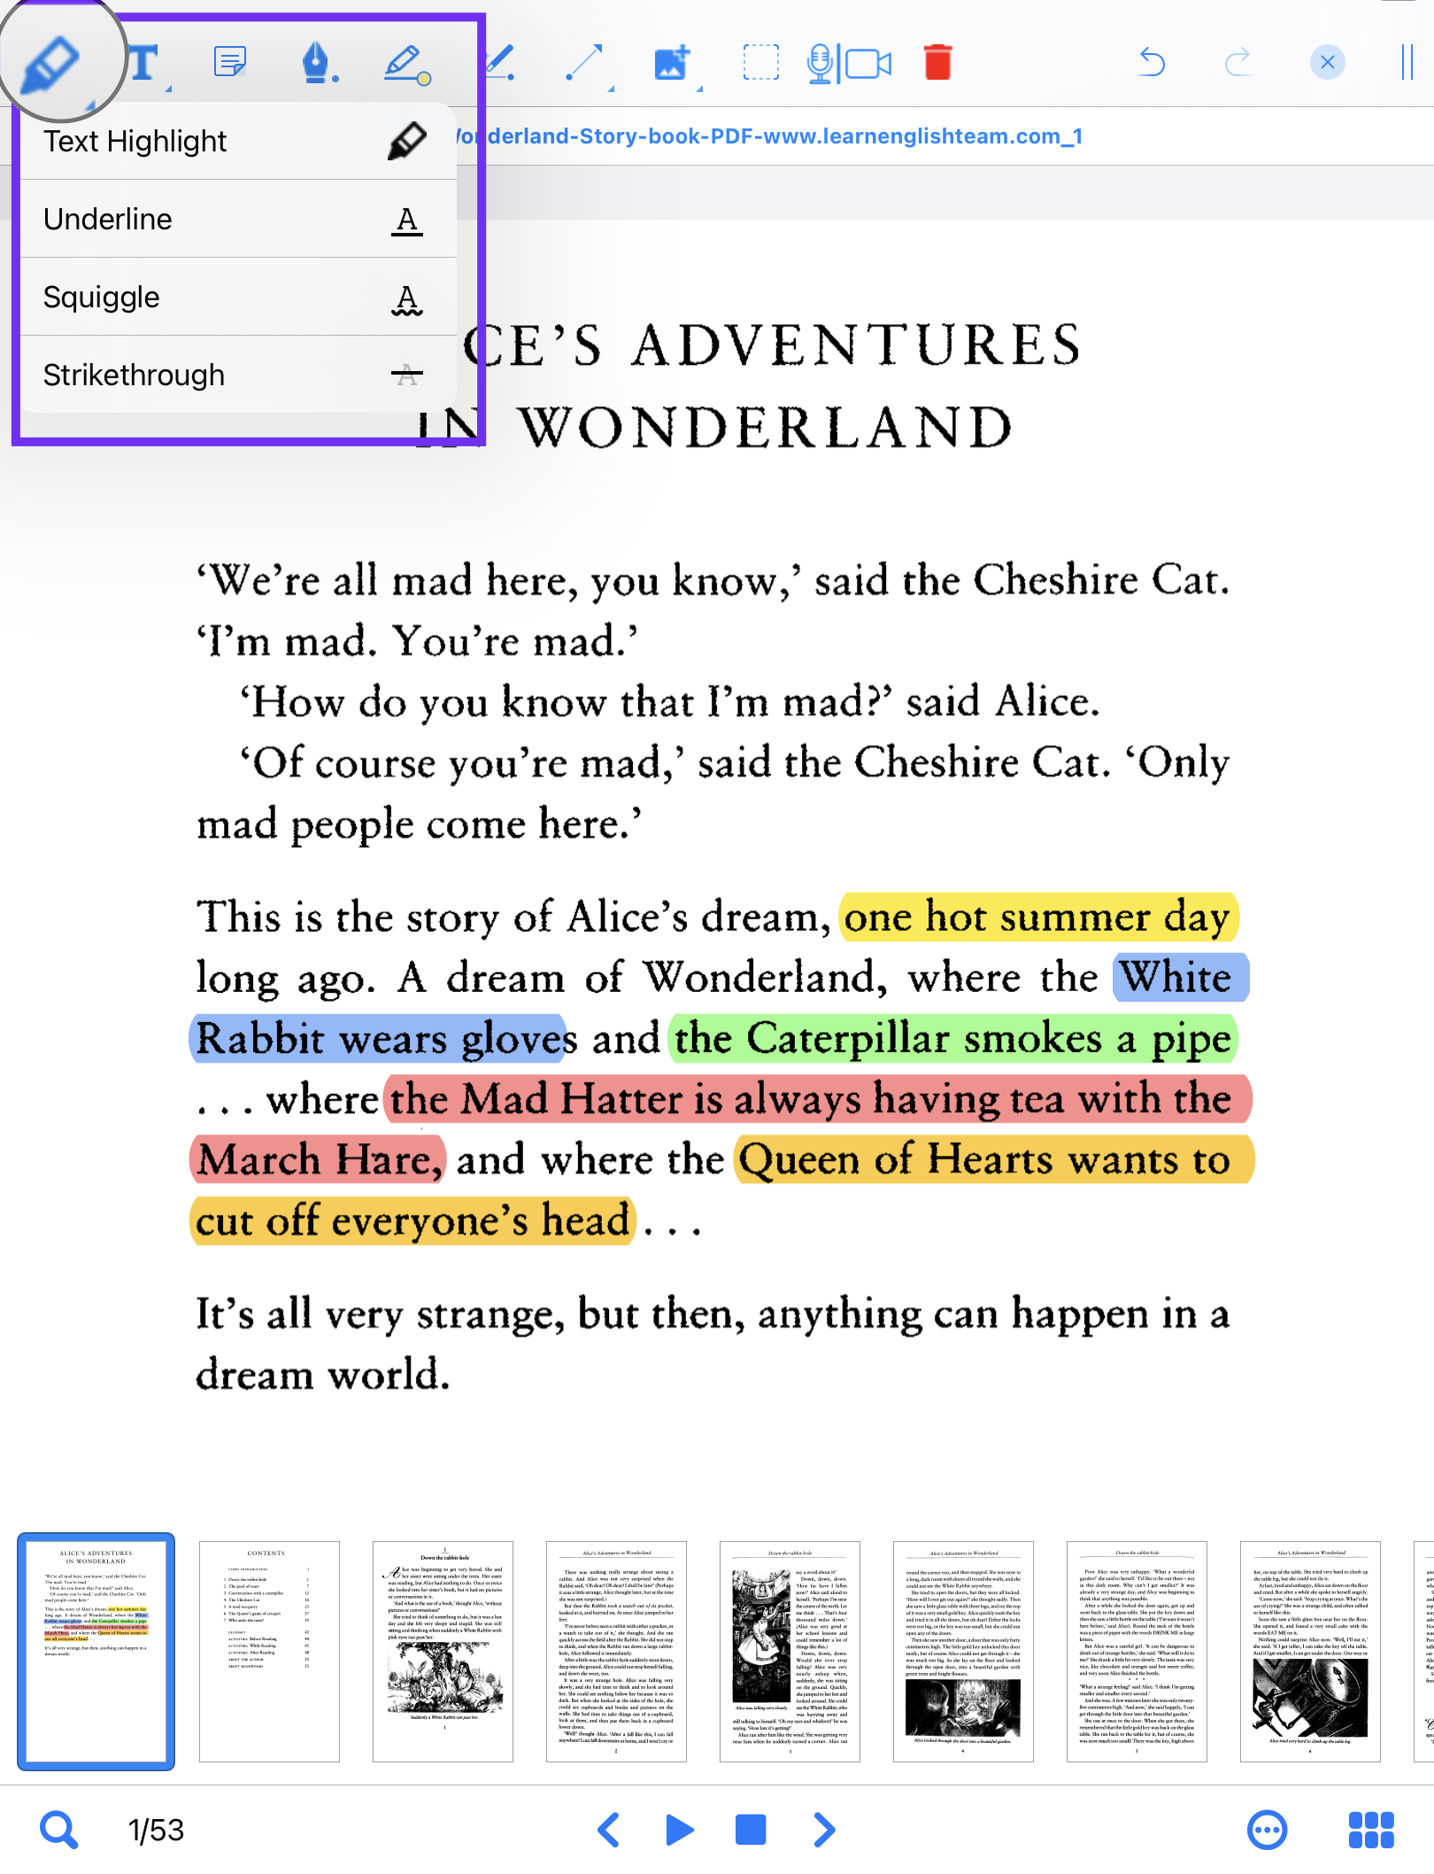Add a video recording annotation
1434x1874 pixels.
(869, 64)
